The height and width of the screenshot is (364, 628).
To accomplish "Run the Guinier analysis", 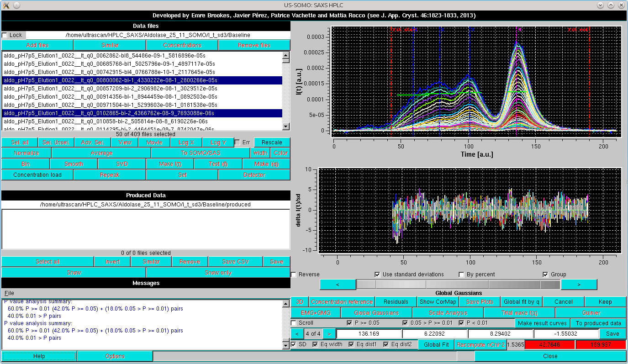I will click(591, 312).
